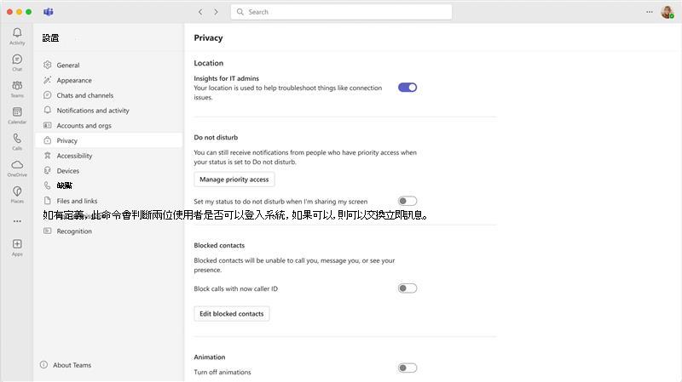Click the Teams logo in title bar
682x382 pixels.
tap(49, 12)
